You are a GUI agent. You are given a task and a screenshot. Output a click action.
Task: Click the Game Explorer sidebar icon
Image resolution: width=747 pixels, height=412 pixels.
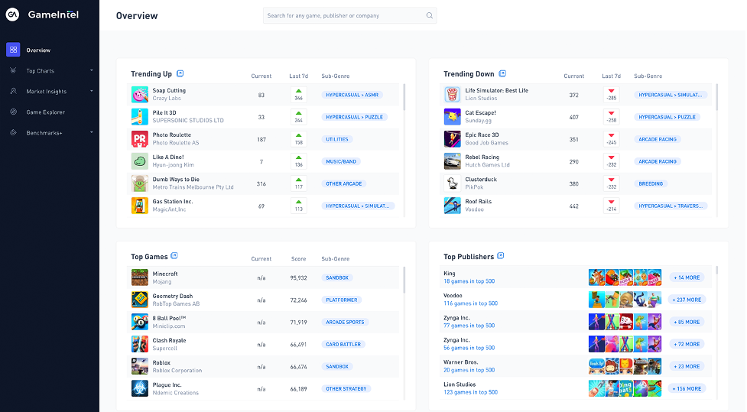13,112
